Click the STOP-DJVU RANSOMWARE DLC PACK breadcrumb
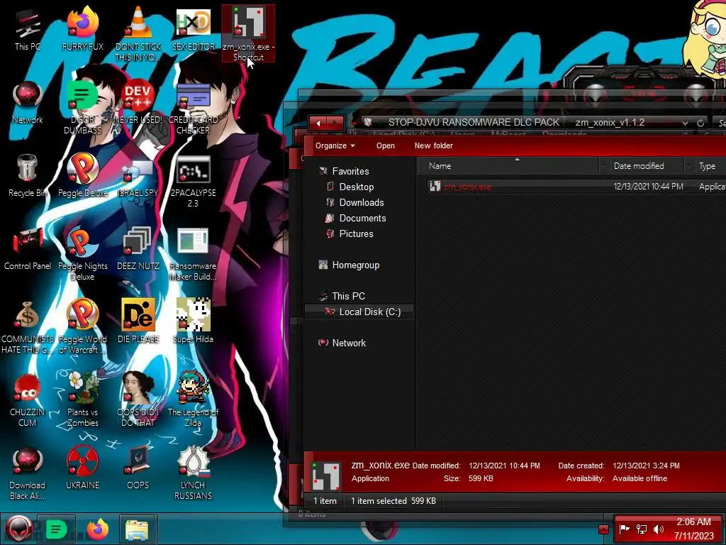This screenshot has height=545, width=726. [474, 122]
